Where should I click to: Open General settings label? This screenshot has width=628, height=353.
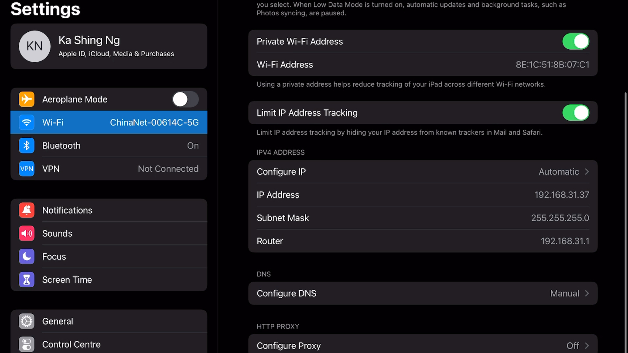click(58, 321)
